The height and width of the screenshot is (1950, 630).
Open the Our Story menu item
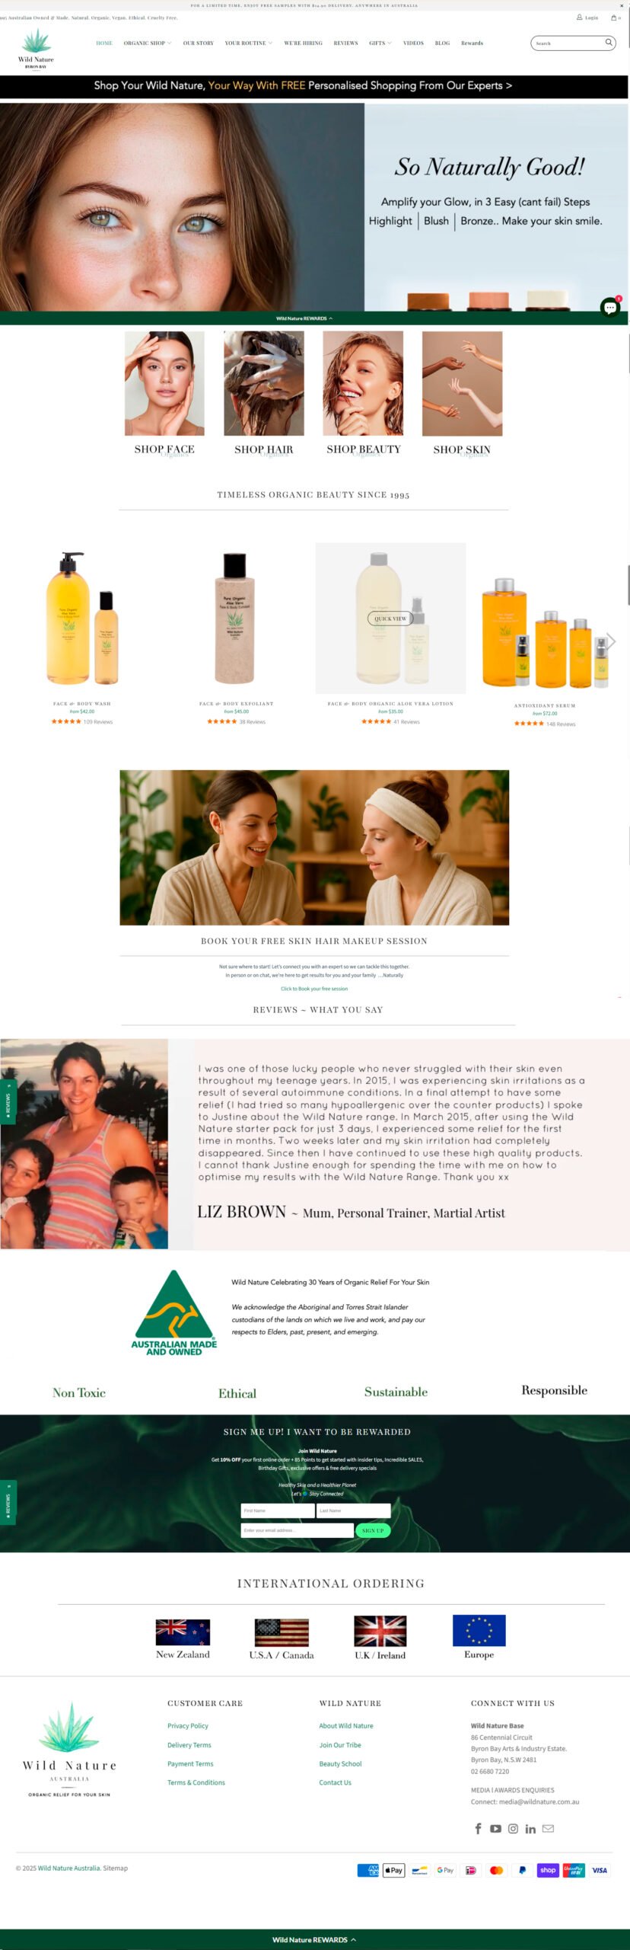coord(198,43)
